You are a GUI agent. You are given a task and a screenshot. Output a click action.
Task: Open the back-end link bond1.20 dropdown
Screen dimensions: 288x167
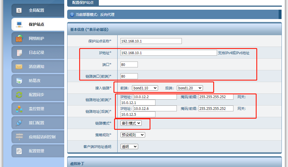click(189, 88)
